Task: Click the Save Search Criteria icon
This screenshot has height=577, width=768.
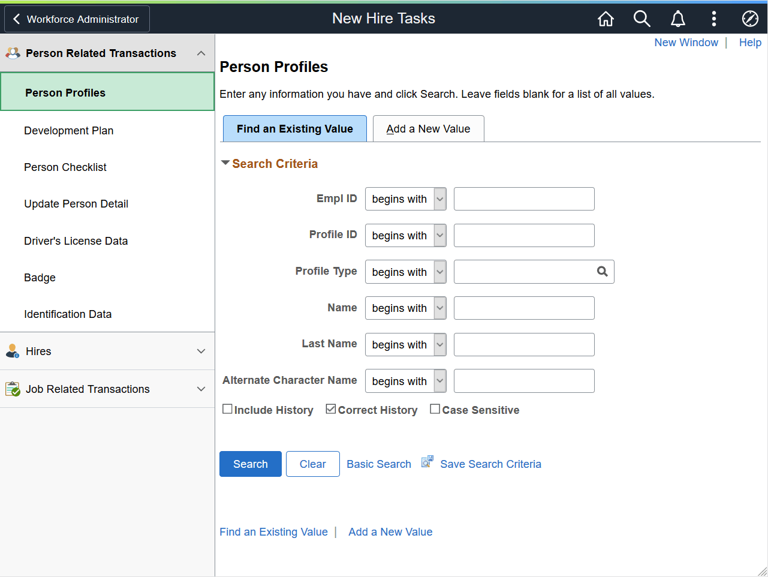Action: tap(427, 462)
